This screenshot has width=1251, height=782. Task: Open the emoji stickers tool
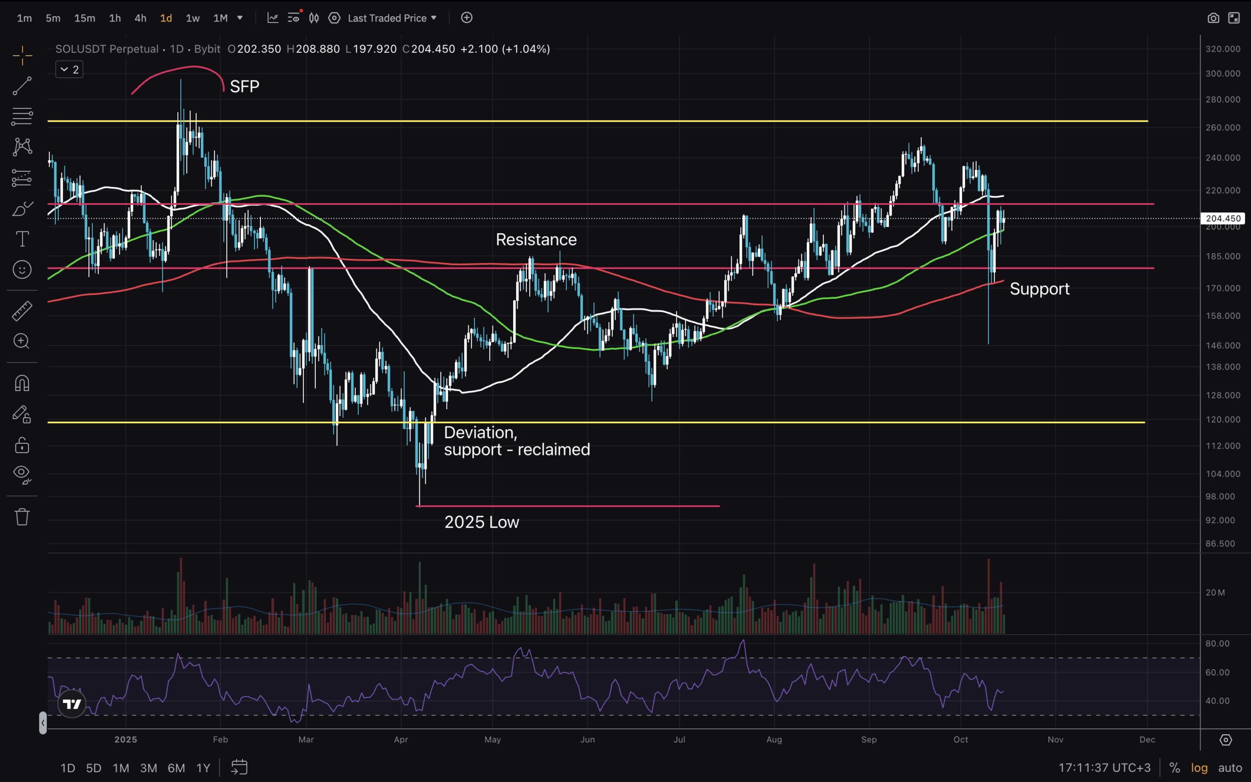click(x=22, y=269)
